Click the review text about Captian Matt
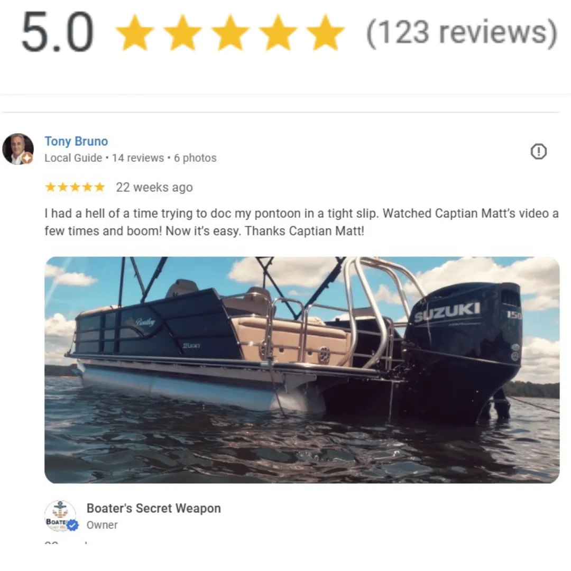571x571 pixels. pyautogui.click(x=301, y=222)
